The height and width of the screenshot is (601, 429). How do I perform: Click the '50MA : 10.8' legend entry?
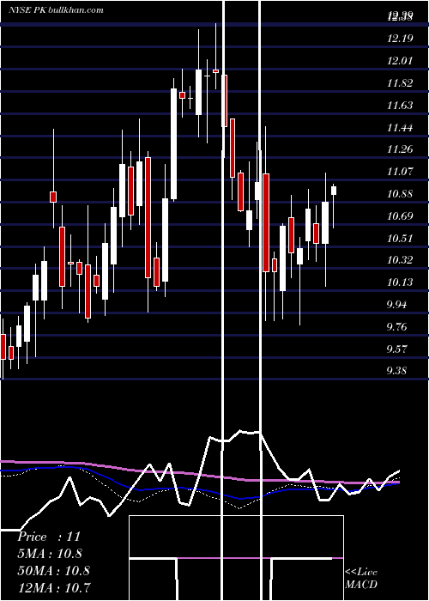point(53,570)
